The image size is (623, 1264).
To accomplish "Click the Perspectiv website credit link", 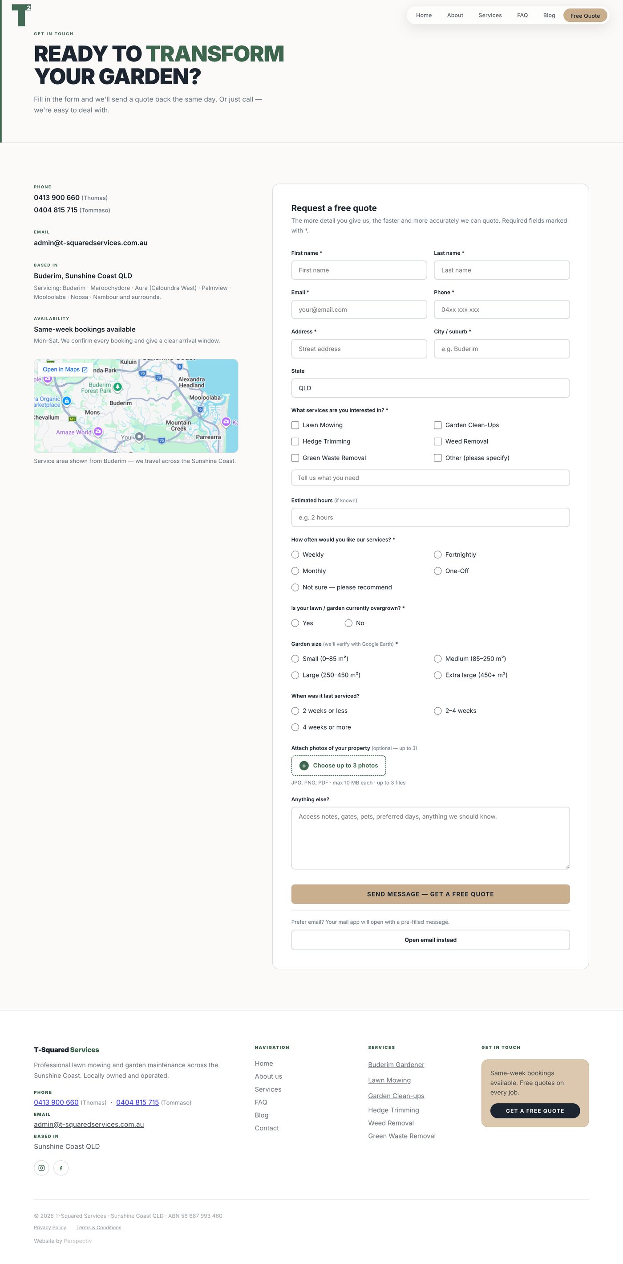I will 77,1241.
